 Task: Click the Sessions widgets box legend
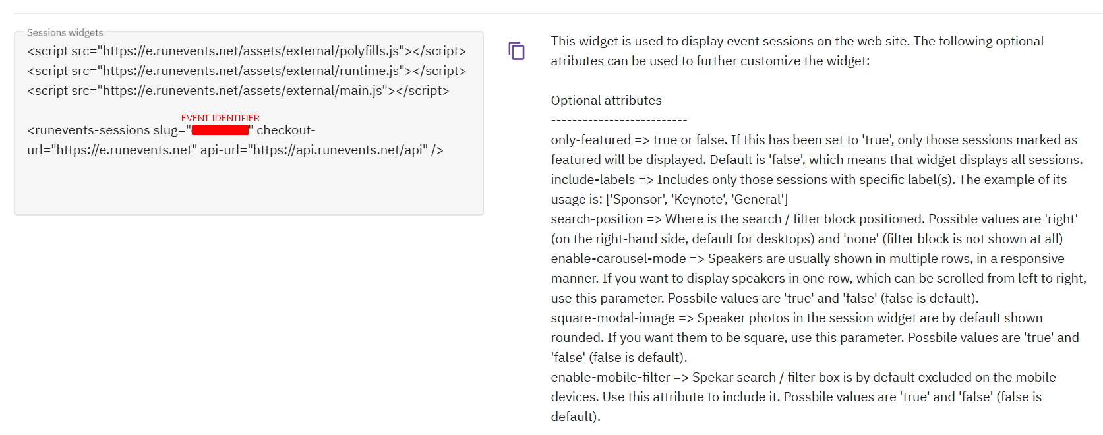(65, 32)
